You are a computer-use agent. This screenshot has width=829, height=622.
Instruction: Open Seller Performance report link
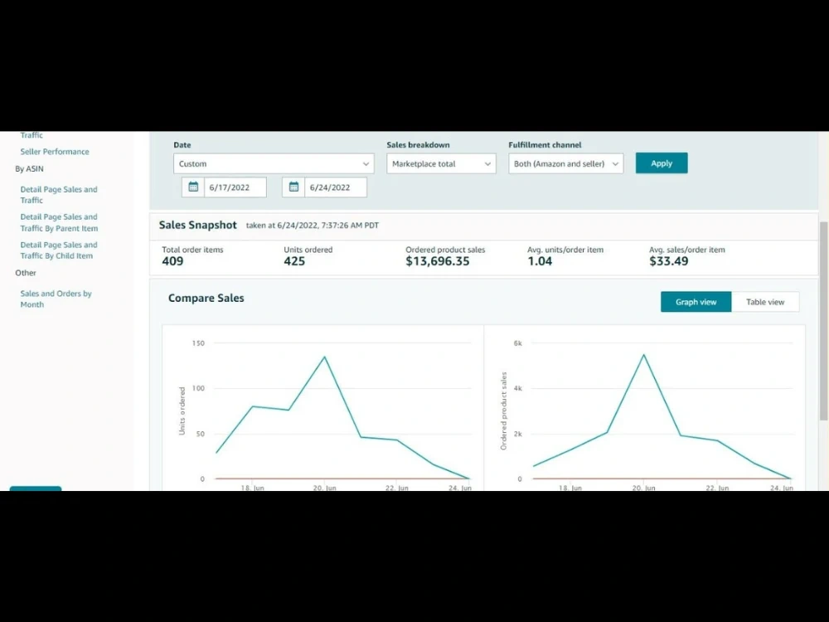tap(55, 151)
